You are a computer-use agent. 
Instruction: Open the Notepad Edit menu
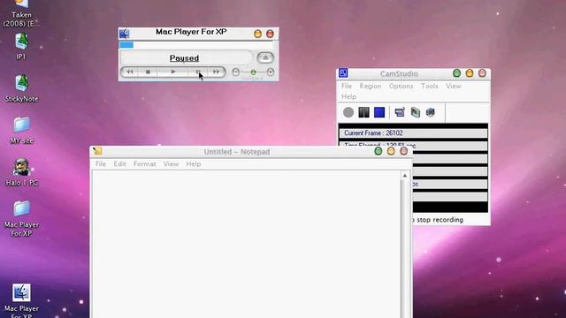(120, 164)
